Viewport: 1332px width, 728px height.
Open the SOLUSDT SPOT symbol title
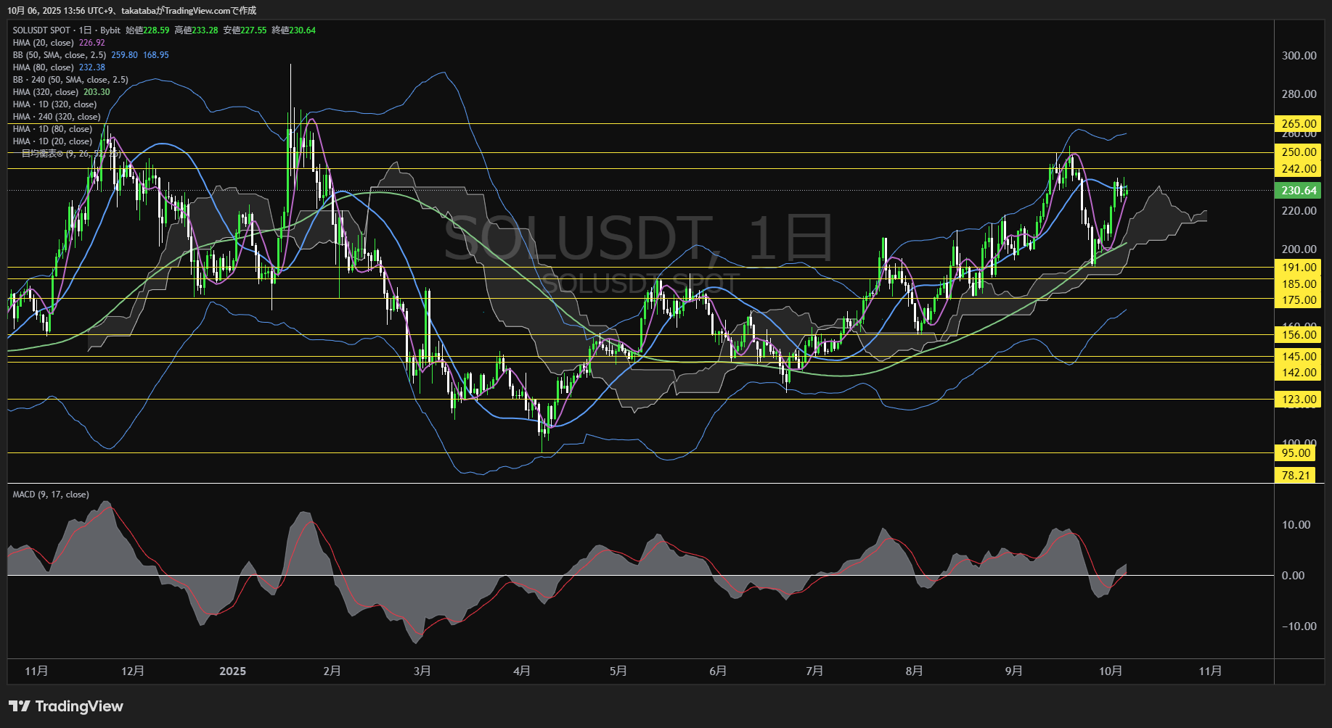(x=41, y=30)
